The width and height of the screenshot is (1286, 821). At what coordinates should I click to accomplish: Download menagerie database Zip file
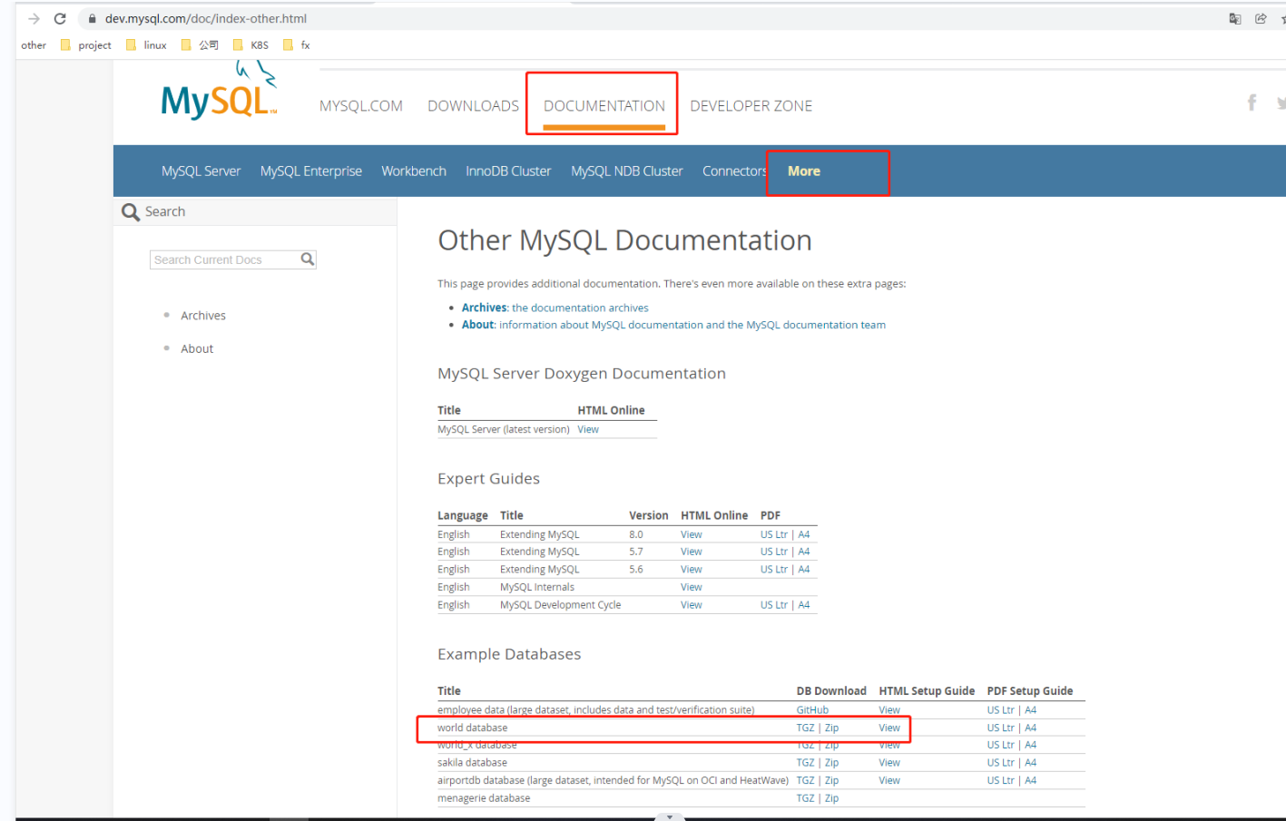click(831, 798)
